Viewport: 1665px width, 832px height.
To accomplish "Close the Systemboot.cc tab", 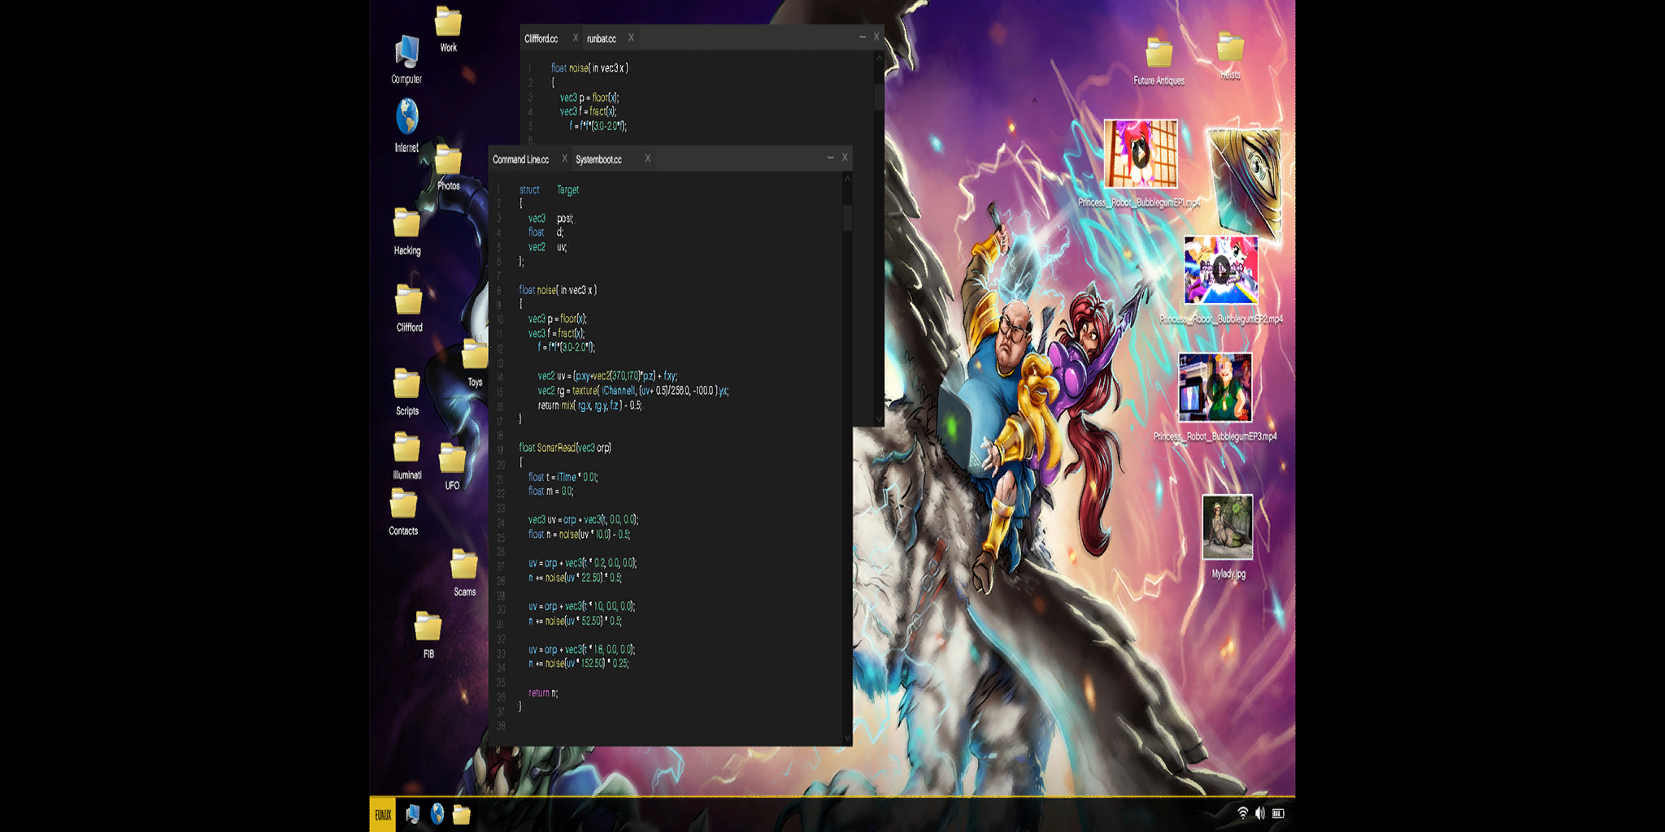I will click(x=647, y=158).
